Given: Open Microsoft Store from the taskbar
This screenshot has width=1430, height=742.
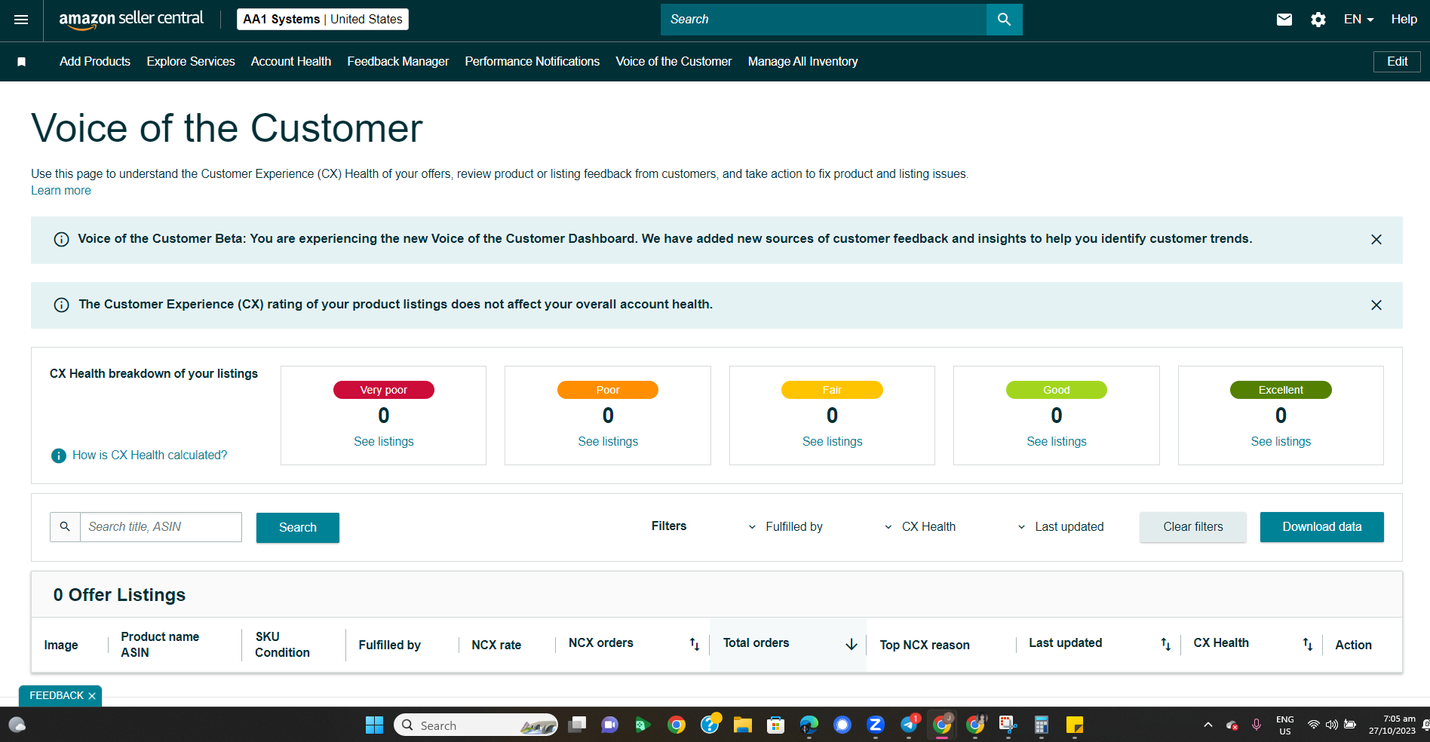Looking at the screenshot, I should 776,725.
